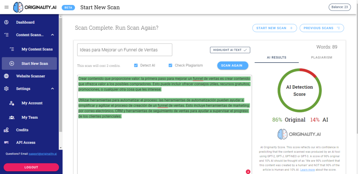Click the Dashboard sidebar icon

click(x=6, y=22)
